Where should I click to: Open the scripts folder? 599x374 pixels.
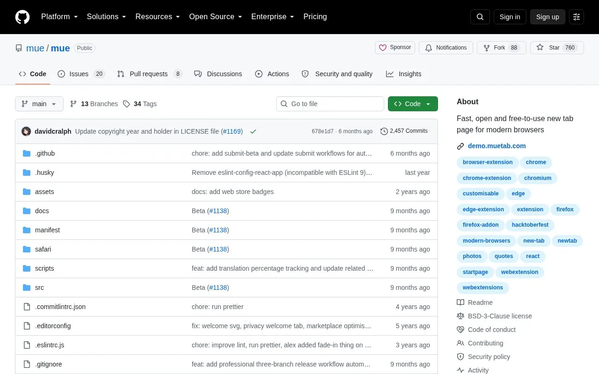click(x=44, y=268)
